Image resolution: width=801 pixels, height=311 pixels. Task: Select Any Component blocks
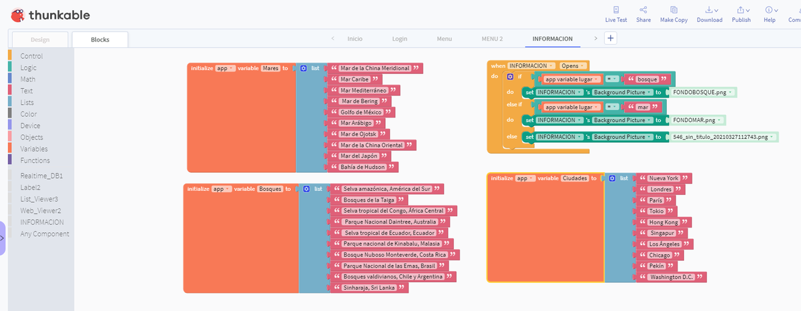[45, 234]
